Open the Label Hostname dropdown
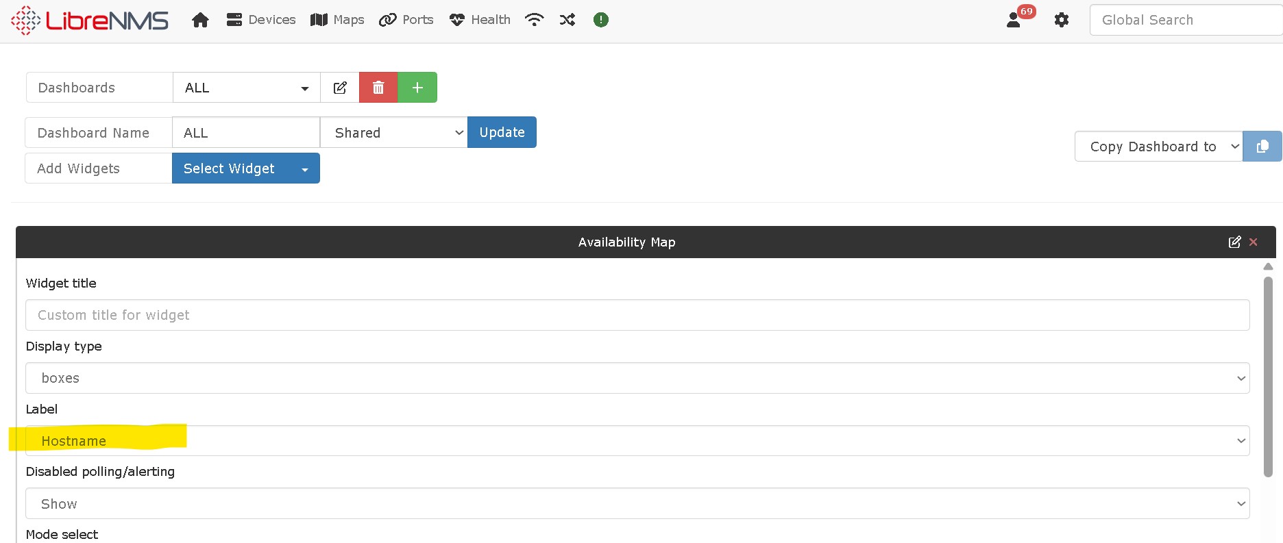The image size is (1283, 543). pos(637,441)
